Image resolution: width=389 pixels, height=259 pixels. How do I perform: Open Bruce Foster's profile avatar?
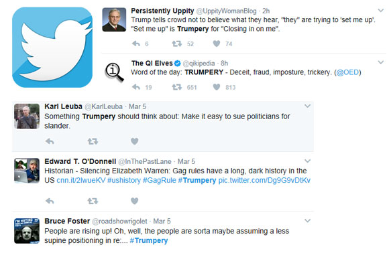(27, 231)
